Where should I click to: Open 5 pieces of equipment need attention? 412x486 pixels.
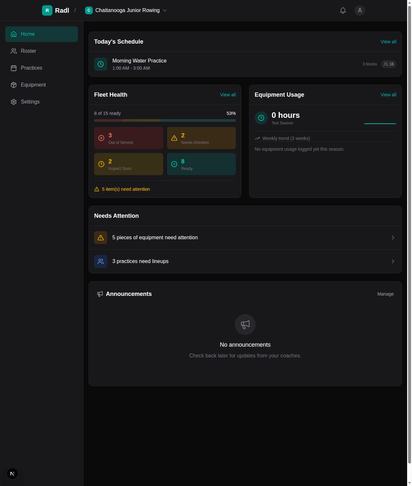245,238
